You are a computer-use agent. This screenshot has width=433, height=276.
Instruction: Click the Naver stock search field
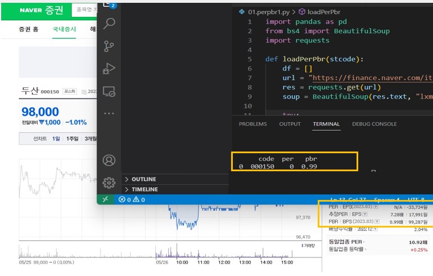(x=85, y=10)
